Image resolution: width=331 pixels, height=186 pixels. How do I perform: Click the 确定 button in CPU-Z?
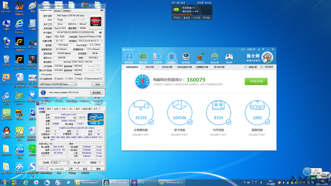98,169
